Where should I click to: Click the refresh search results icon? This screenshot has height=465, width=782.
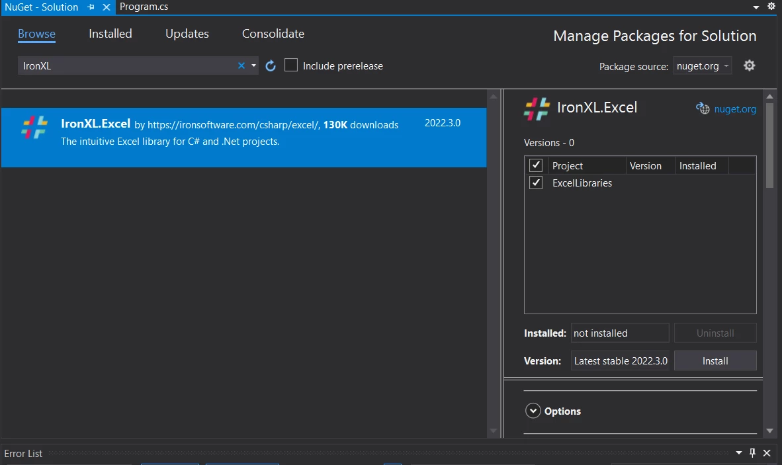click(x=270, y=65)
